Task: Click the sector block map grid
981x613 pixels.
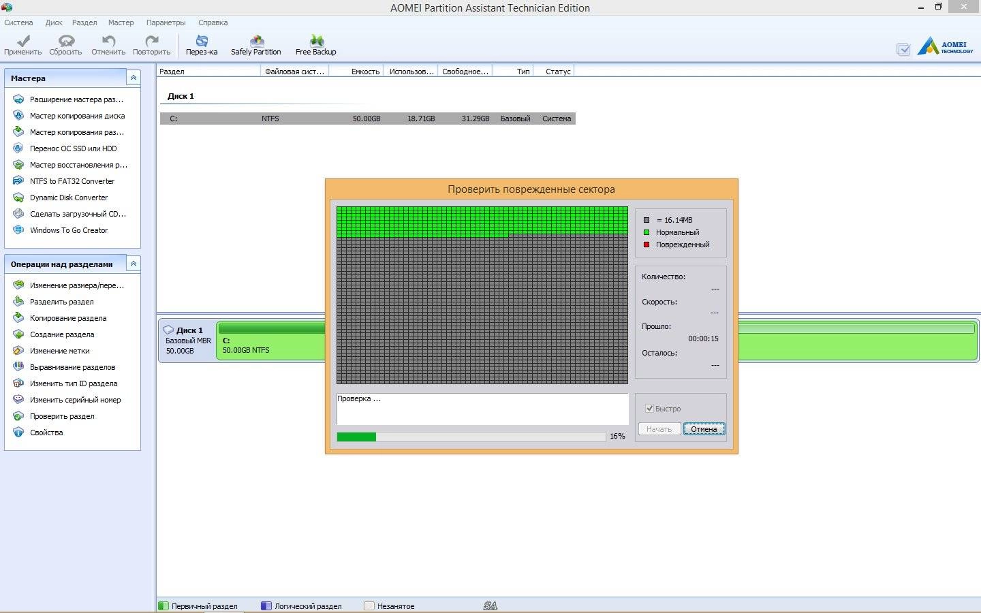Action: (482, 295)
